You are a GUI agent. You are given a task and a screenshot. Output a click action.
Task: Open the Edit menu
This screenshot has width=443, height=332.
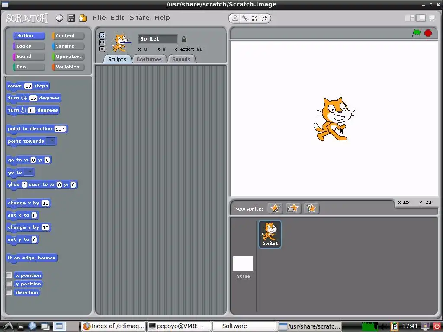coord(117,18)
